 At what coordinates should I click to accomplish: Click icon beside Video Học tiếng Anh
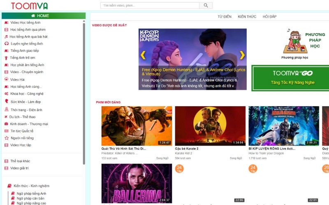coord(7,23)
